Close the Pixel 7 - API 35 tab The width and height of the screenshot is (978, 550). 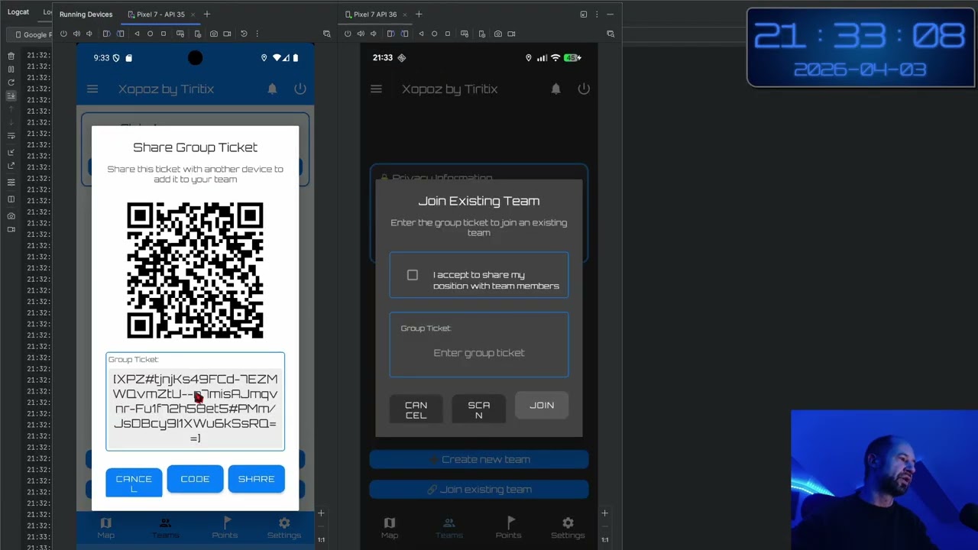tap(193, 14)
